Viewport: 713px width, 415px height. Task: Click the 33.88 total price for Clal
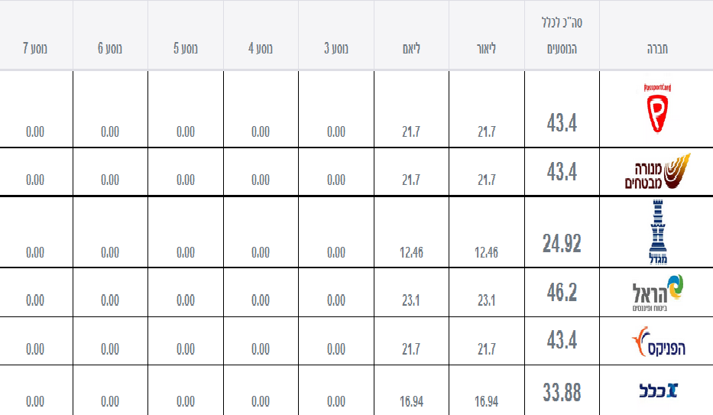[x=562, y=392]
